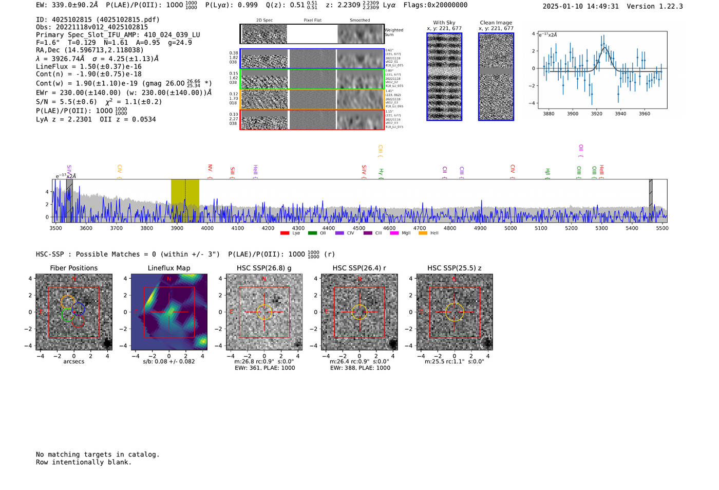719x490 pixels.
Task: Click the yellow aperture circle in g image
Action: pyautogui.click(x=264, y=312)
